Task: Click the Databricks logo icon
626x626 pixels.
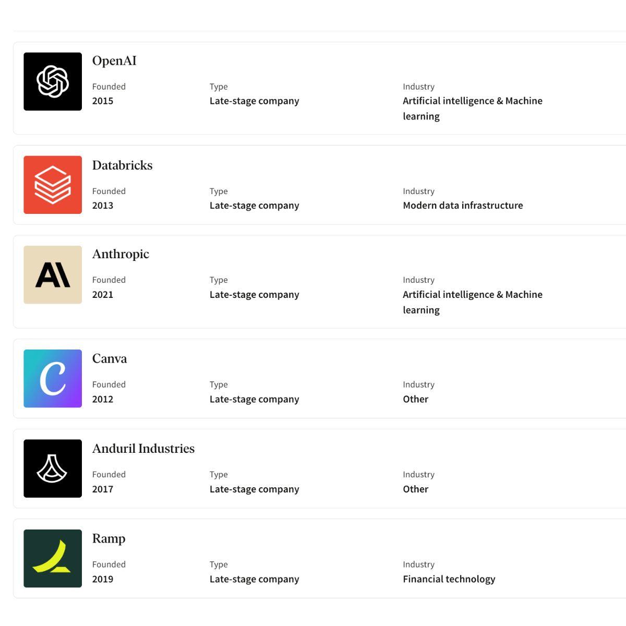Action: coord(53,185)
